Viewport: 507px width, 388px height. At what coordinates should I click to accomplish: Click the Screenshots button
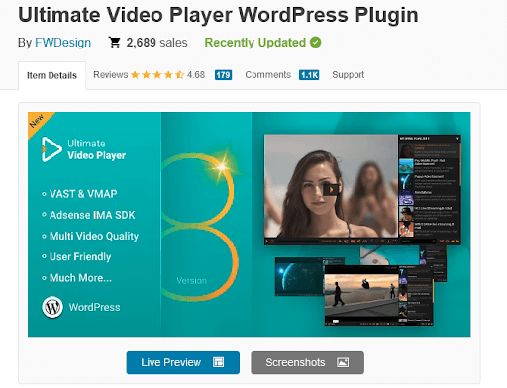pos(307,362)
